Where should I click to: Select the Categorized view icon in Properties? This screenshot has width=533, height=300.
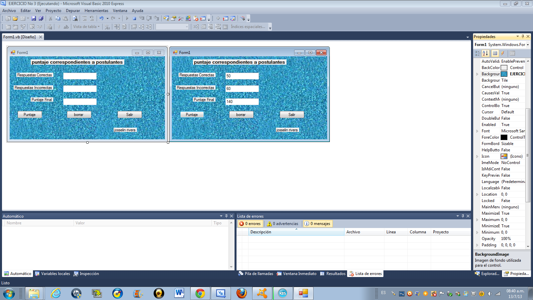click(478, 53)
